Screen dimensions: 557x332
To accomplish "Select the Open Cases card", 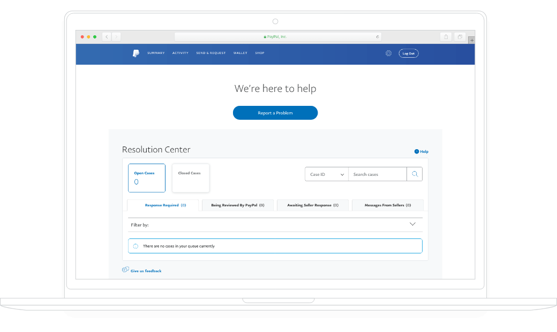I will (x=147, y=178).
